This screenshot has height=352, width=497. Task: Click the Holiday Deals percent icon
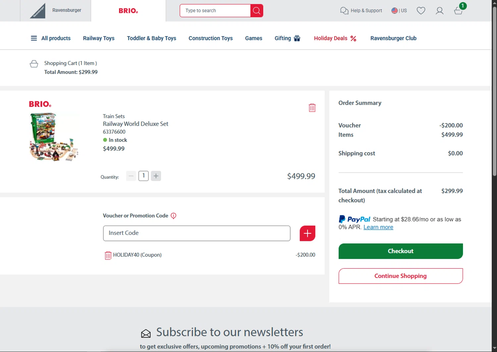click(x=354, y=38)
